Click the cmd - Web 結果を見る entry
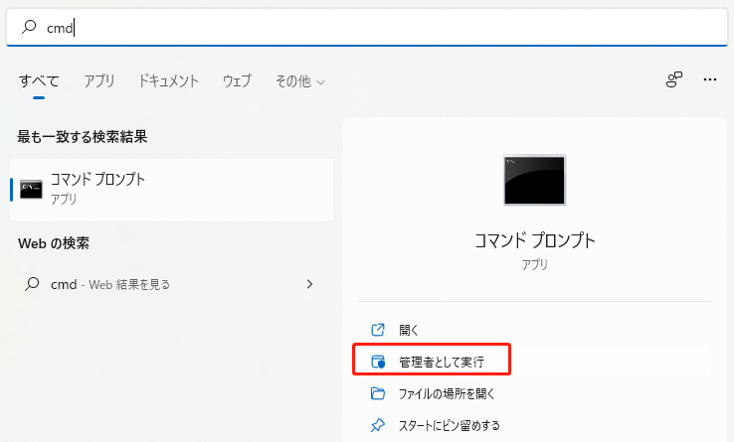The width and height of the screenshot is (734, 442). click(109, 284)
